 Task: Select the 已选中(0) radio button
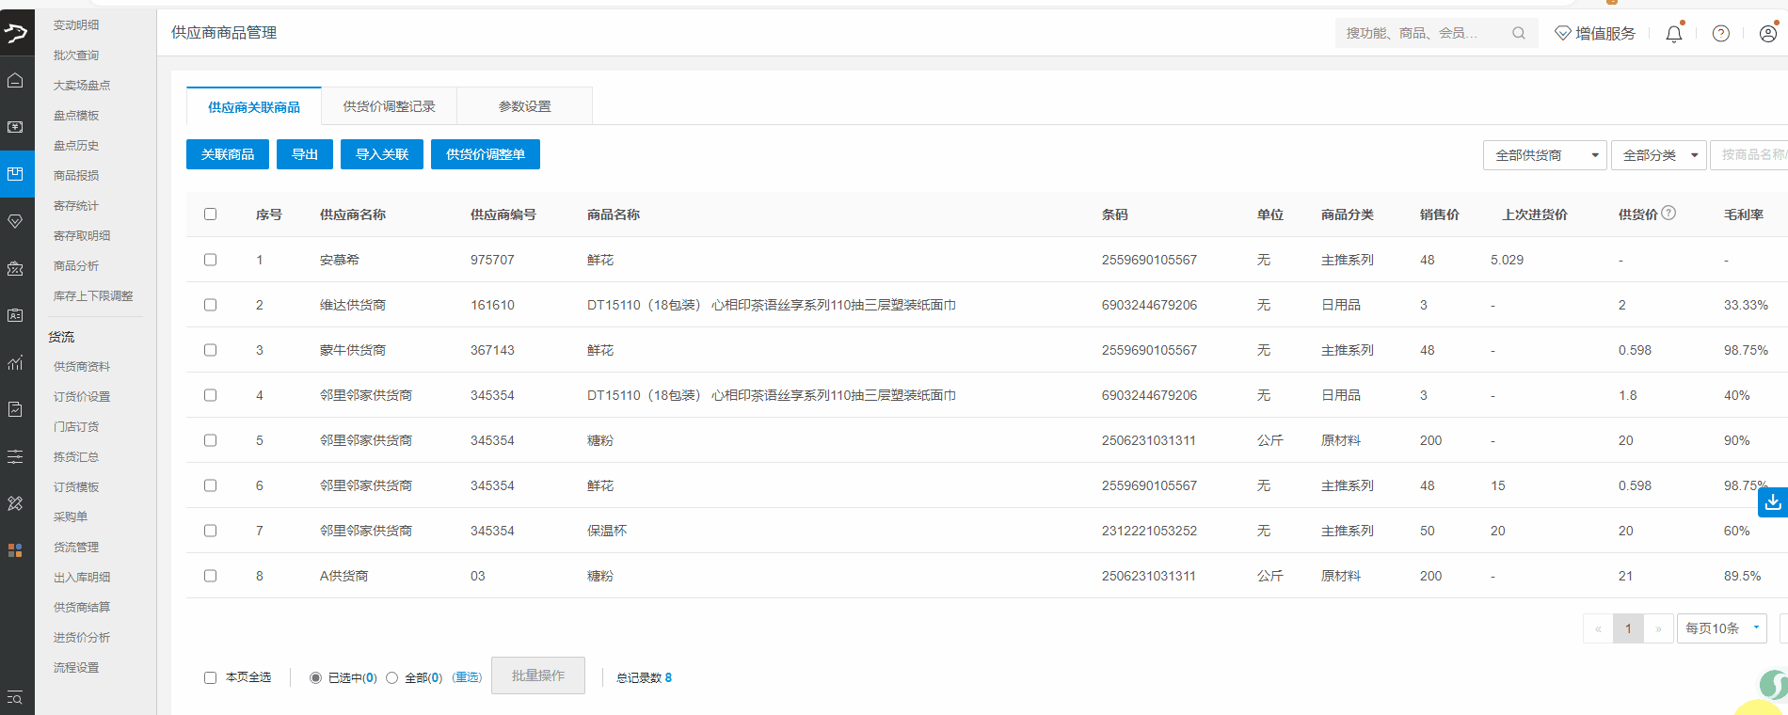[x=315, y=677]
